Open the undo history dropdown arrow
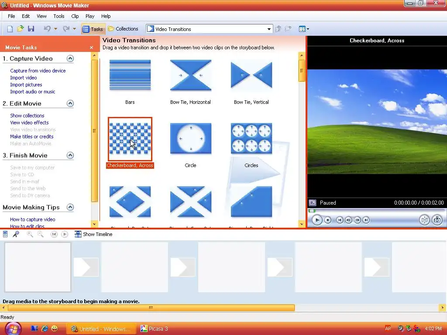The height and width of the screenshot is (335, 447). tap(55, 29)
